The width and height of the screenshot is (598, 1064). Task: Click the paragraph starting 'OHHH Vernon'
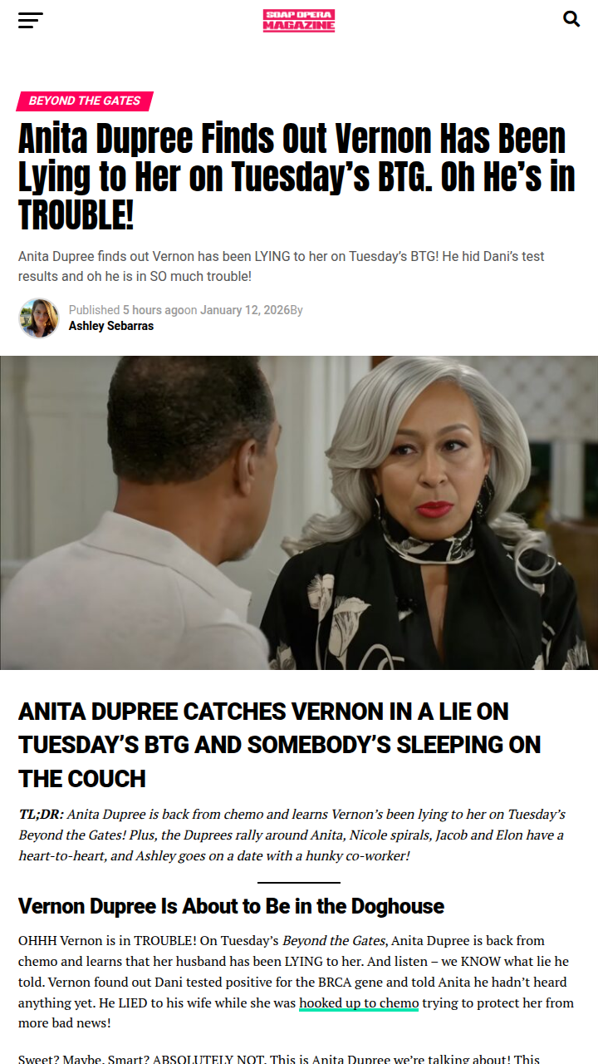[296, 982]
